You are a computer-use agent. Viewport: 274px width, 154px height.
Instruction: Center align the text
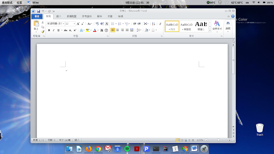[118, 30]
